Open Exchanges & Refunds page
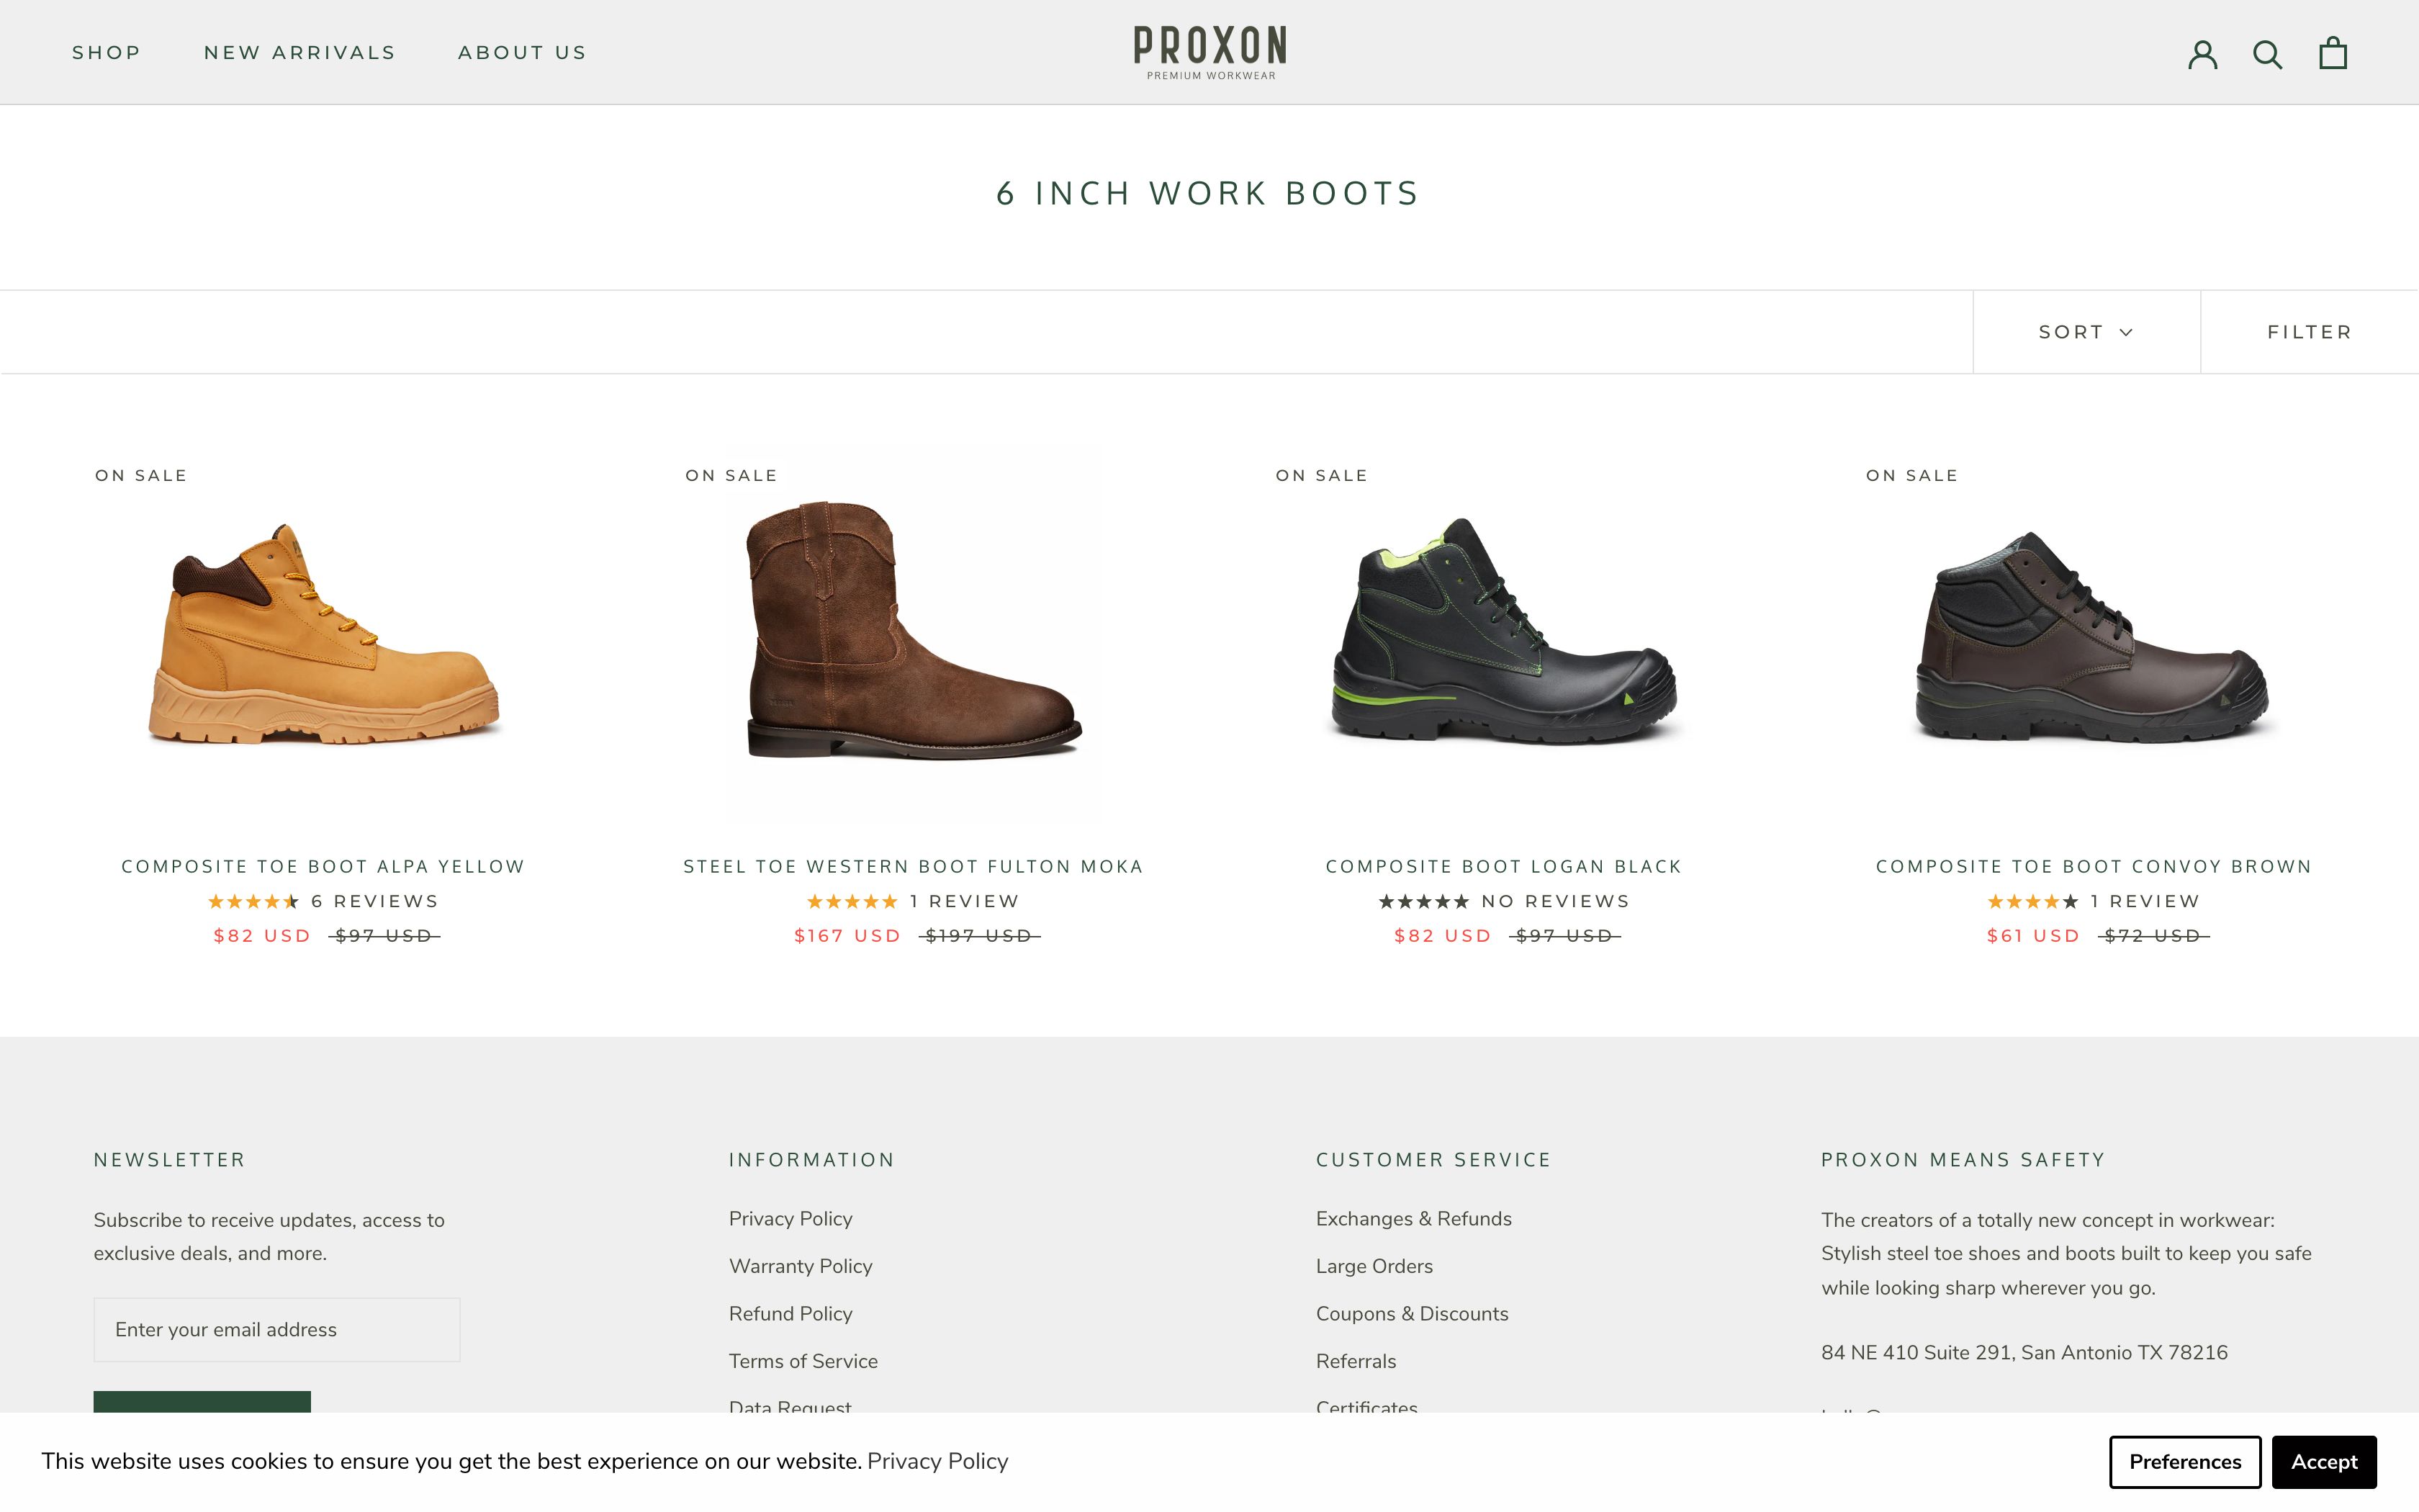This screenshot has width=2419, height=1512. coord(1413,1218)
